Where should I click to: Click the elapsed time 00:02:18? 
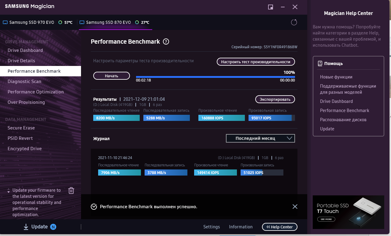pos(143,80)
